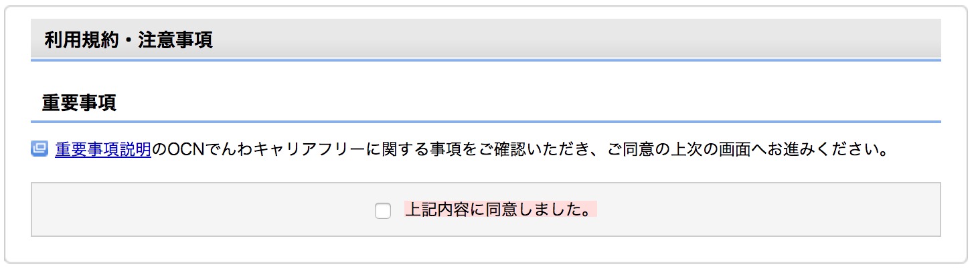
Task: Toggle the agreement checkbox before 上記内容
Action: 383,211
